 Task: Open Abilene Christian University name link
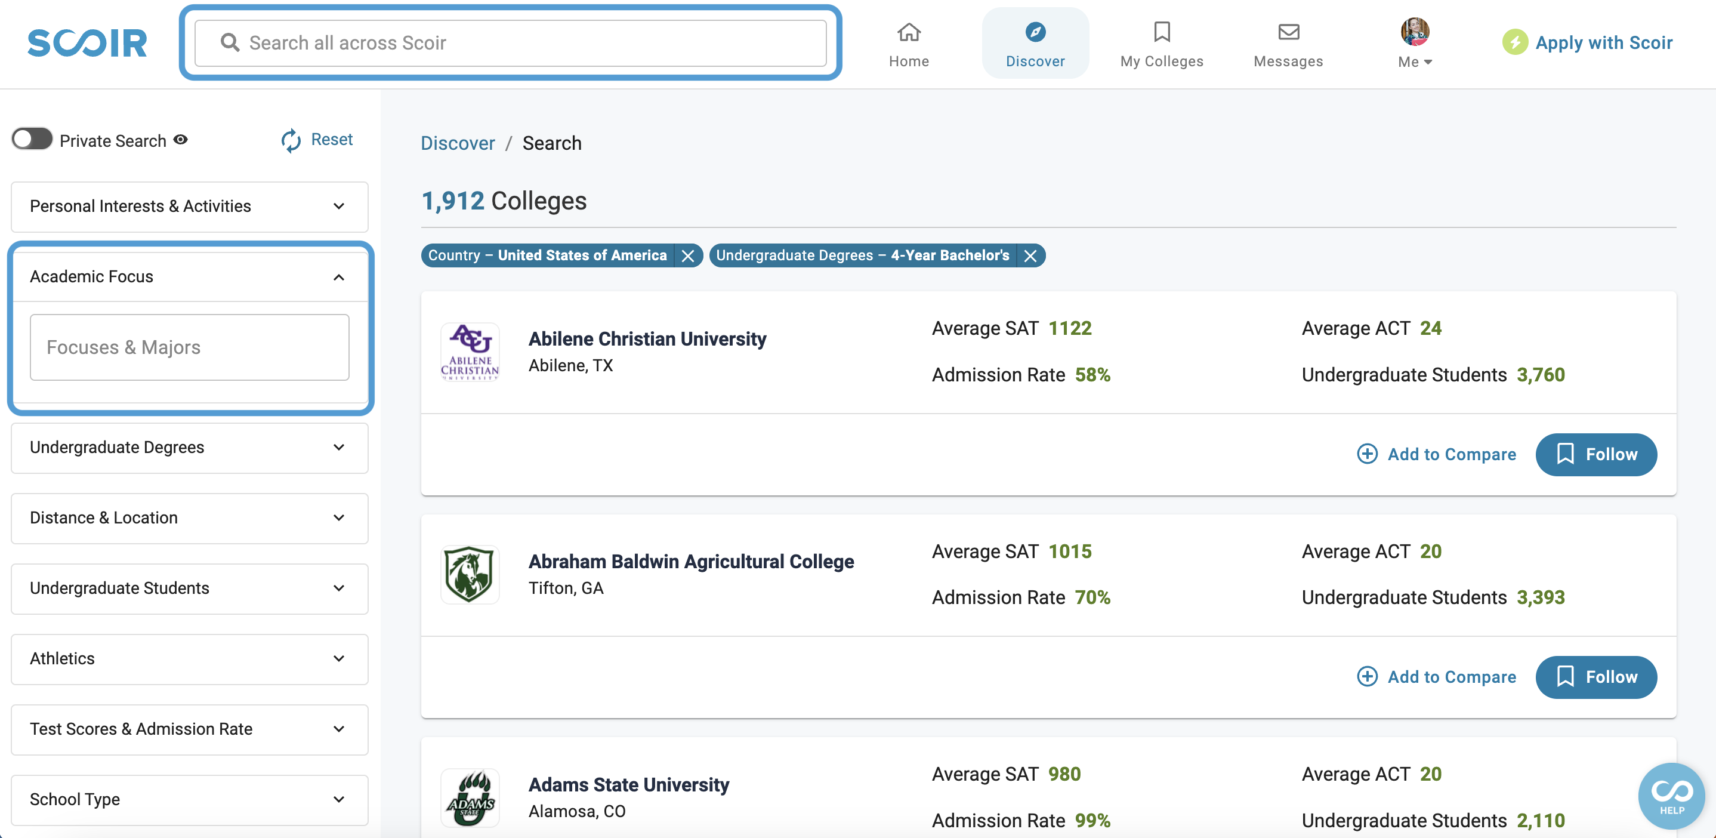point(647,339)
